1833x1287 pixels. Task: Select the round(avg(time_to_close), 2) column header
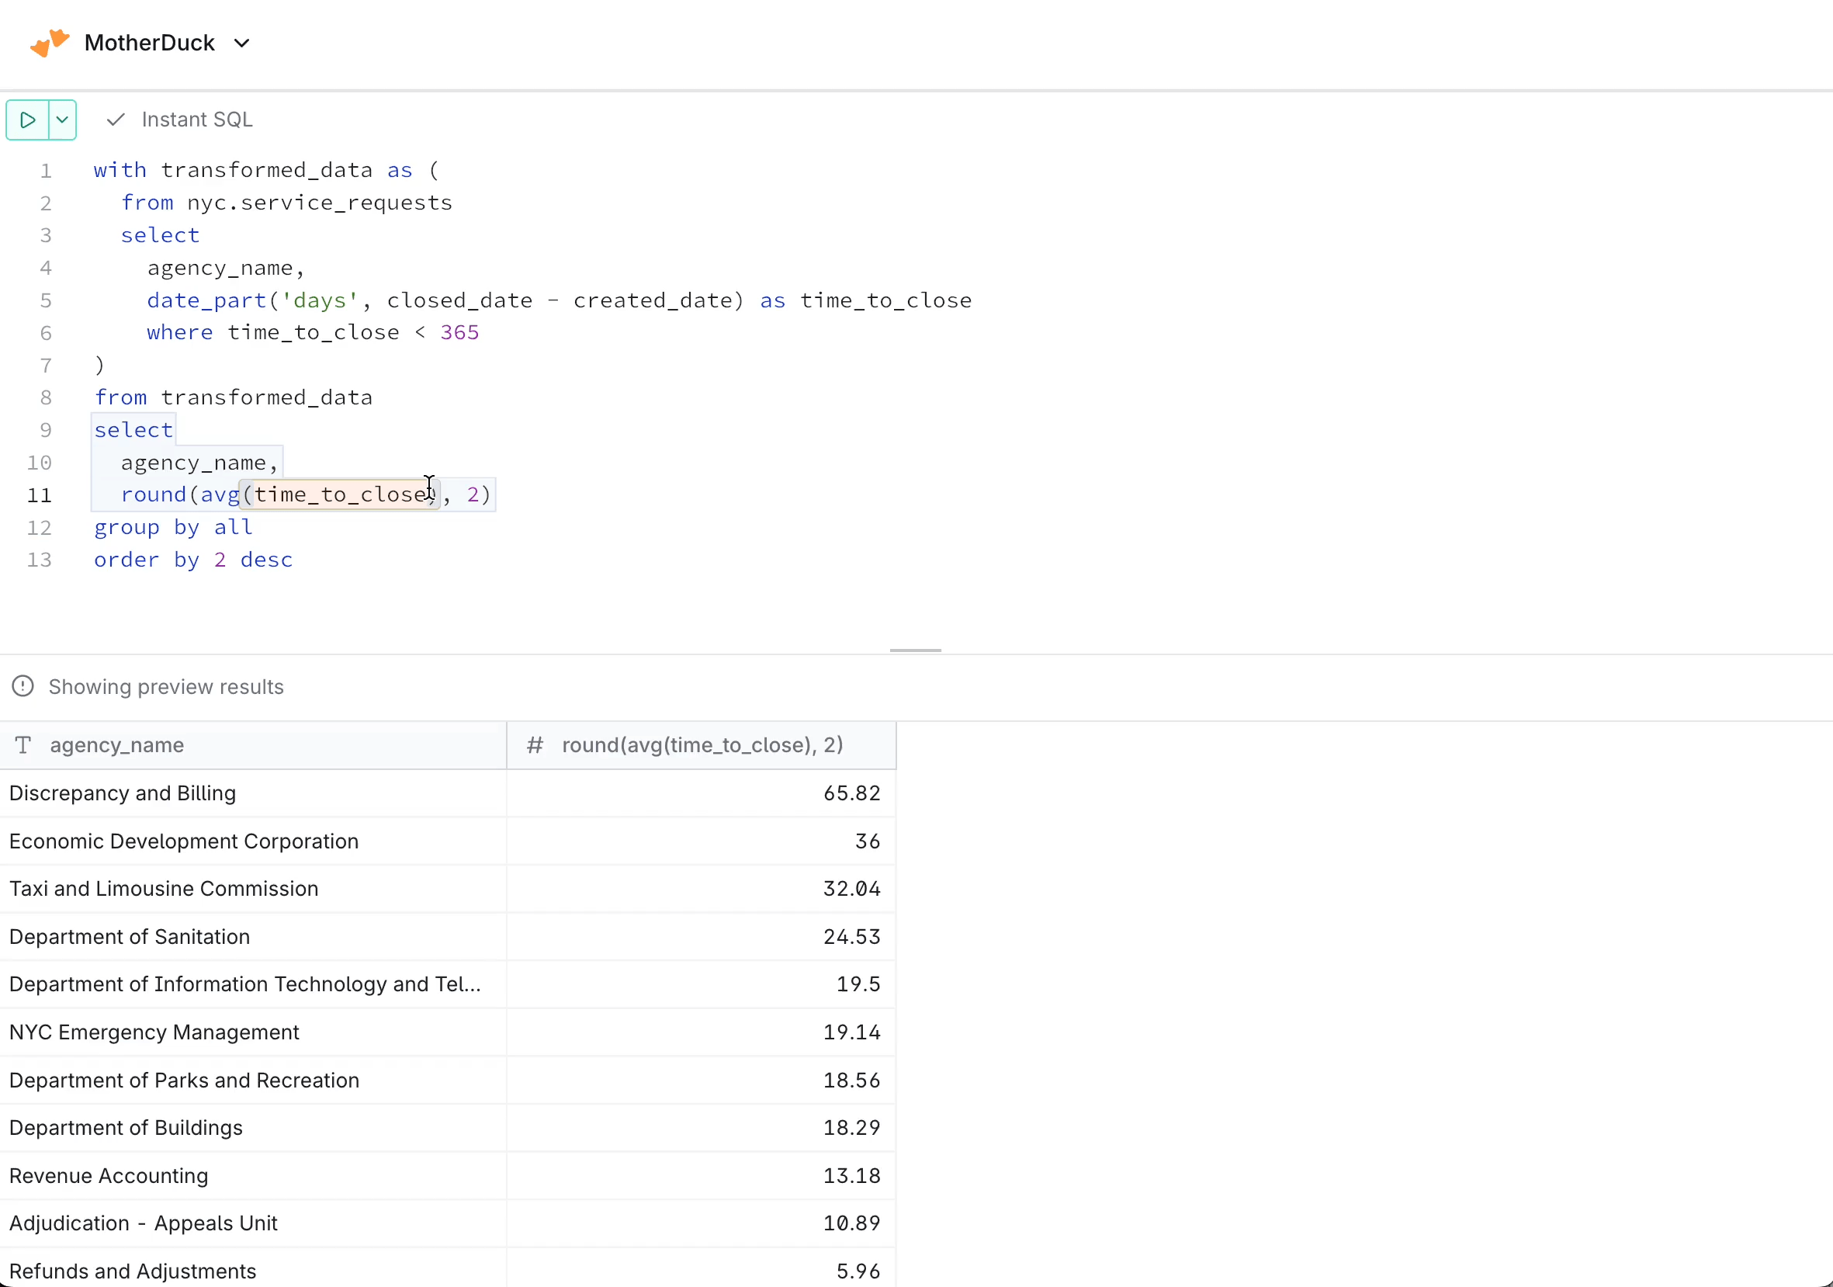point(702,746)
